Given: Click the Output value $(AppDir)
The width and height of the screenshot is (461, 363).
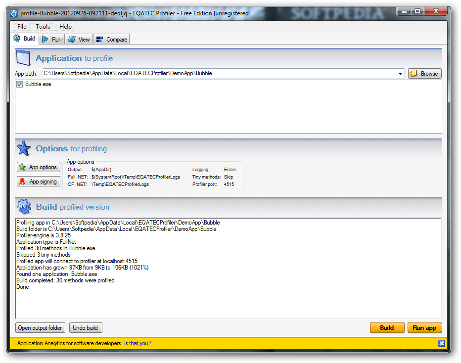Looking at the screenshot, I should [101, 170].
